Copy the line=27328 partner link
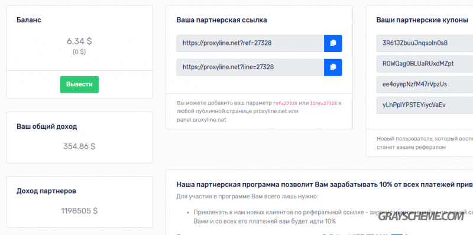473x235 pixels. click(x=333, y=67)
